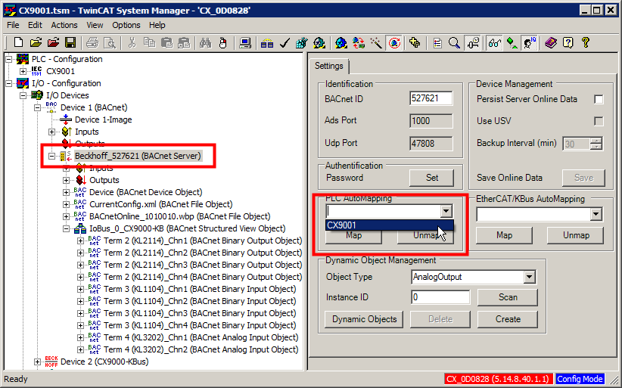Collapse the IoBus_0_CX9000-KB Structured View node
The width and height of the screenshot is (622, 388).
click(x=66, y=228)
